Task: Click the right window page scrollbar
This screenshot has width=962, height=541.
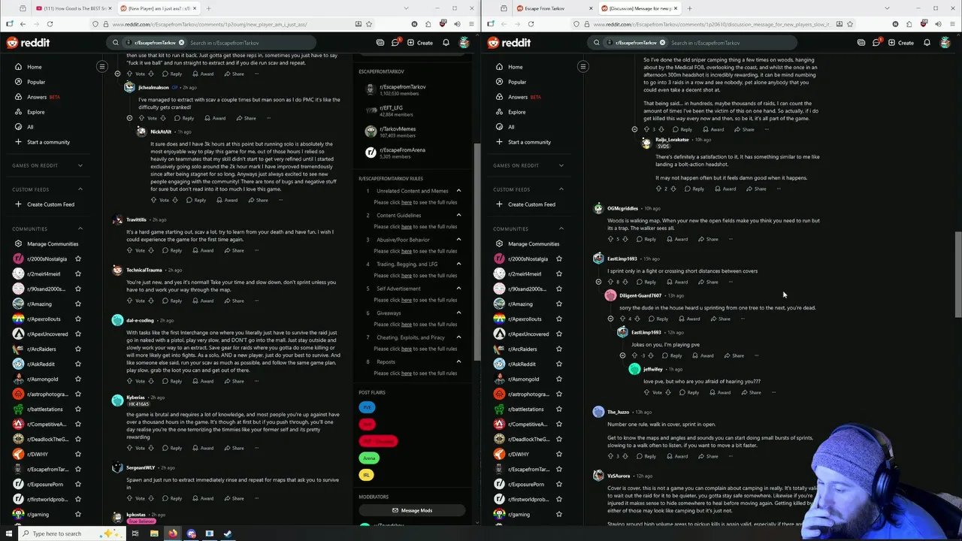Action: click(957, 274)
